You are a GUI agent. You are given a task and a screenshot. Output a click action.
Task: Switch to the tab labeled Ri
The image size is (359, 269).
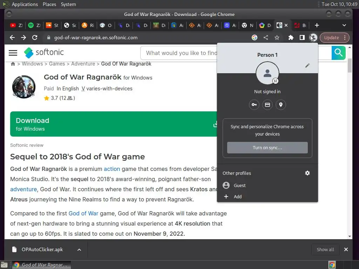click(x=88, y=25)
